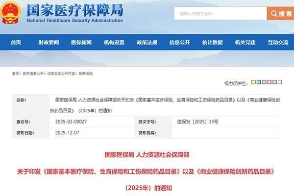Open 政策法规 breadcrumb link
Screen dimensions: 294x196
point(85,73)
